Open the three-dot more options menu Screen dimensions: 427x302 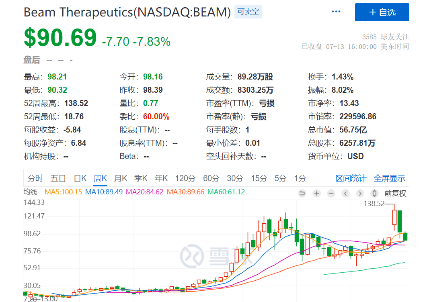coord(336,12)
